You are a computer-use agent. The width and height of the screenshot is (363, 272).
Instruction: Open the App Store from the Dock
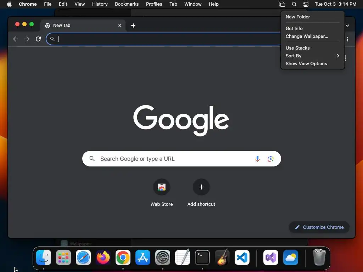[x=143, y=257]
